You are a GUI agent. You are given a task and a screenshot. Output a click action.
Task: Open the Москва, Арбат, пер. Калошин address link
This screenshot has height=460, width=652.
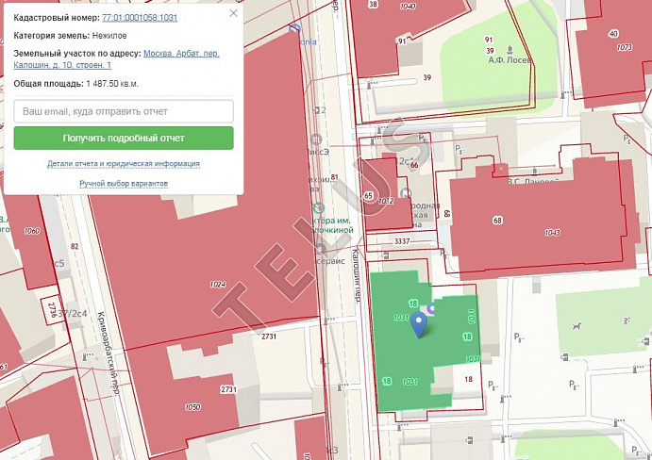[x=116, y=59]
